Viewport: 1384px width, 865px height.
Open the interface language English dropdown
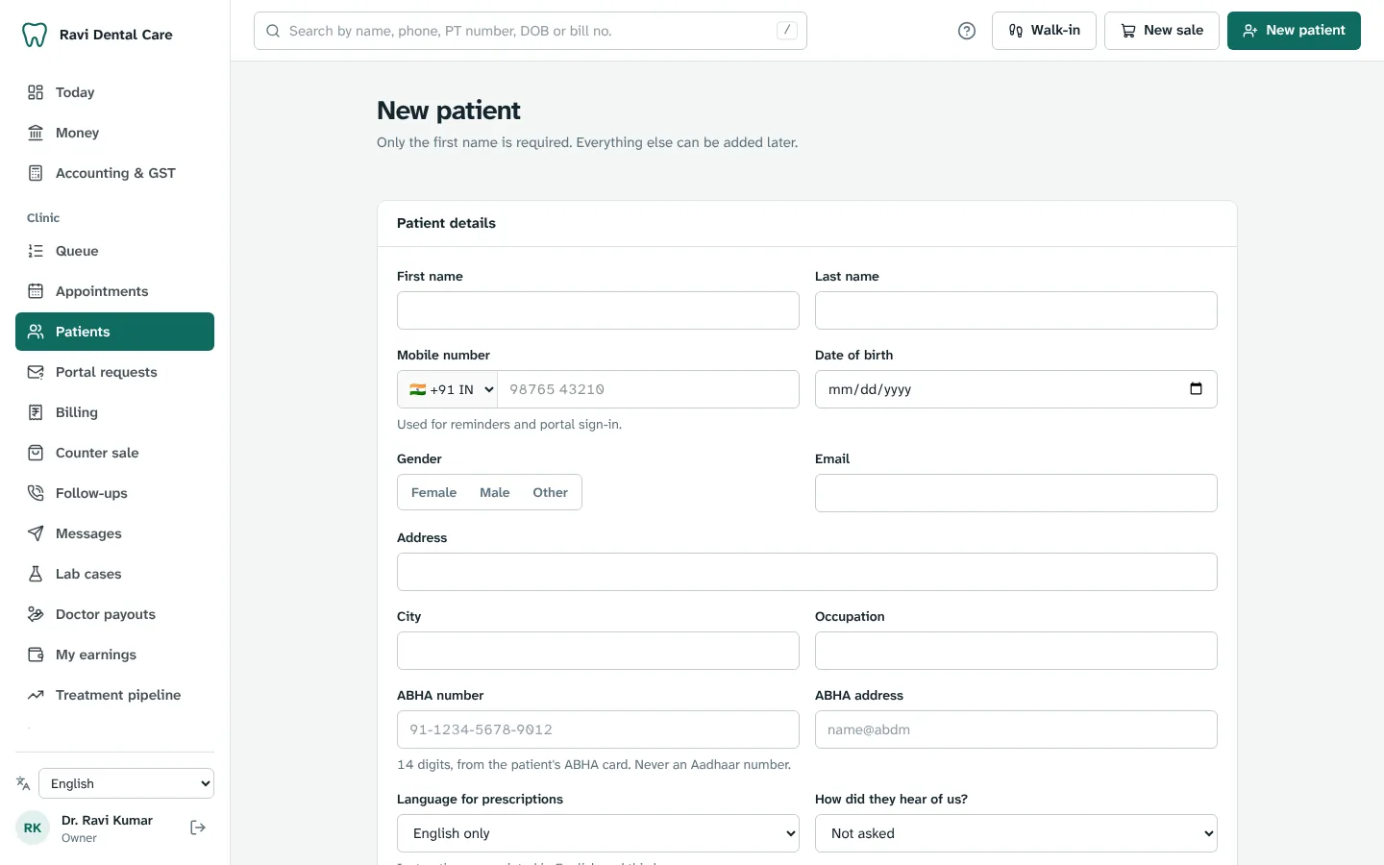pos(126,783)
